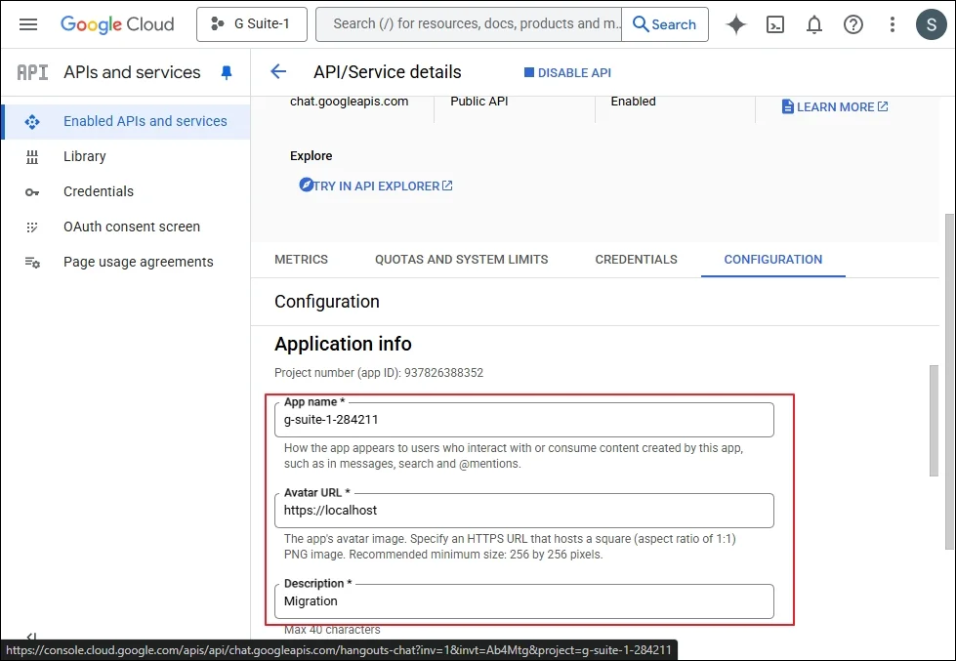The height and width of the screenshot is (661, 956).
Task: Click the page vertical scrollbar
Action: (x=949, y=381)
